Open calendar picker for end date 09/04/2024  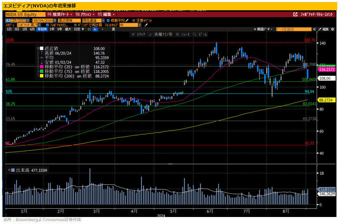(54, 21)
